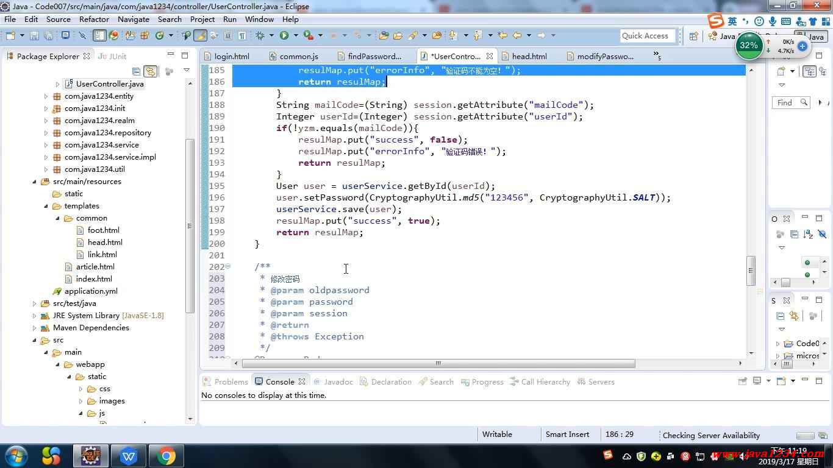Viewport: 833px width, 468px height.
Task: Click Link with Editor in Package Explorer
Action: (x=150, y=71)
